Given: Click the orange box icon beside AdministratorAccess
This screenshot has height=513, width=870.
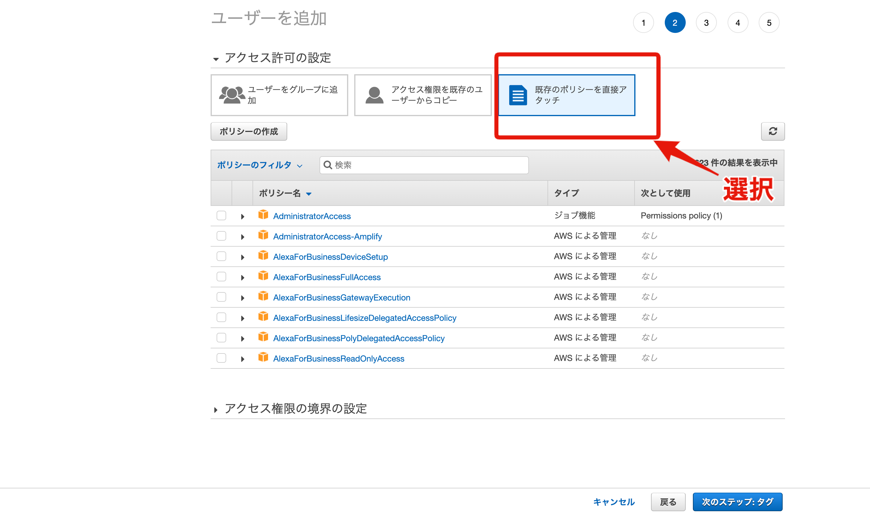Looking at the screenshot, I should coord(263,215).
